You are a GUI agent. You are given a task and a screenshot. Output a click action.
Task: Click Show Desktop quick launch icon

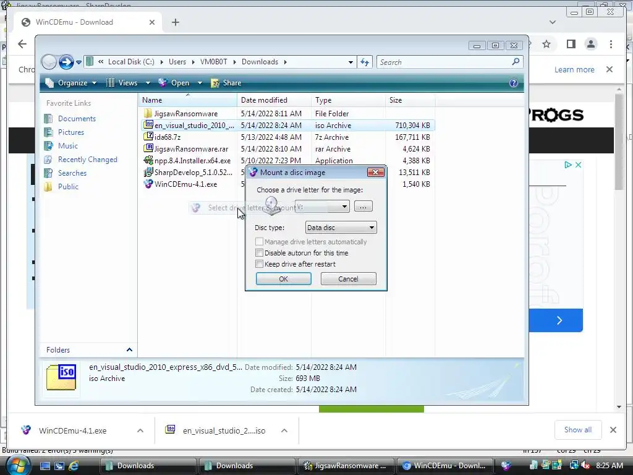tap(45, 466)
